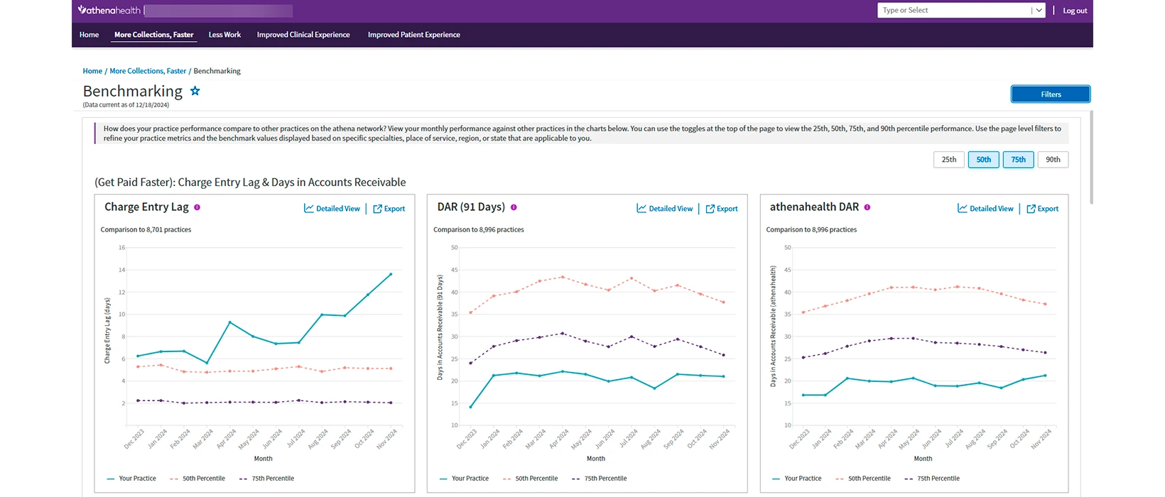Image resolution: width=1165 pixels, height=497 pixels.
Task: Click the favorite star next to Benchmarking
Action: click(x=195, y=91)
